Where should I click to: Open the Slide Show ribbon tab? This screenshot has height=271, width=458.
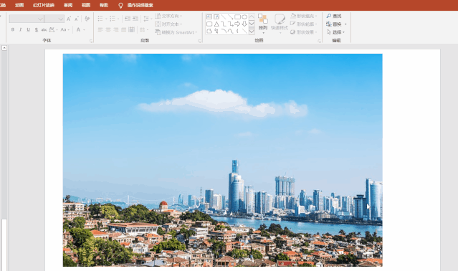[x=44, y=5]
